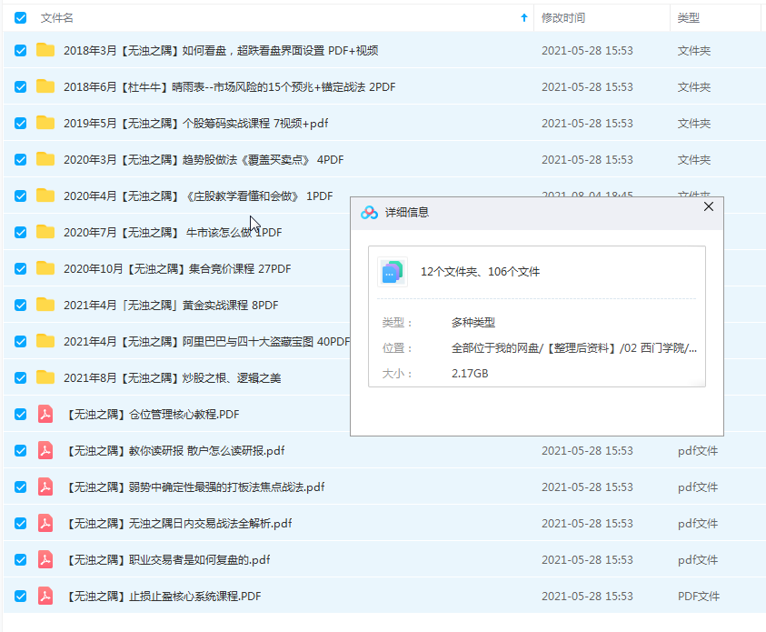Open the folder icon for 2020年10月 集合竞价课程

(x=45, y=268)
